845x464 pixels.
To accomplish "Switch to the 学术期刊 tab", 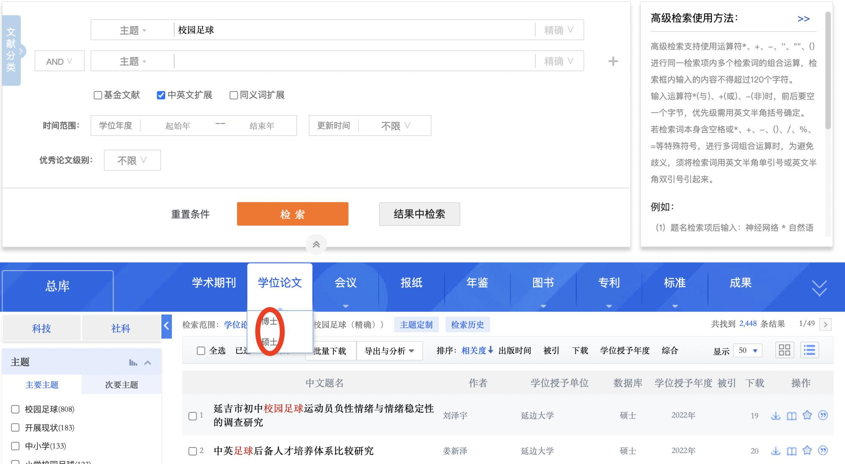I will point(214,283).
